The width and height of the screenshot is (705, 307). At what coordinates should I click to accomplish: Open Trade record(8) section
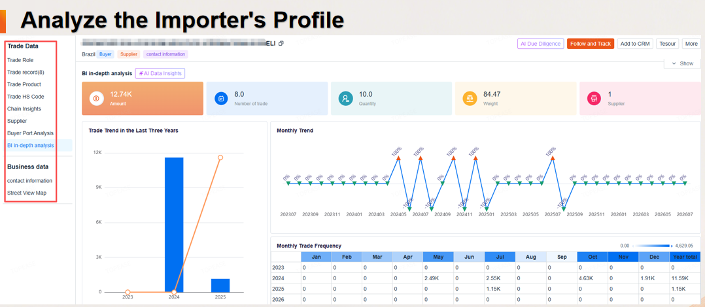26,73
